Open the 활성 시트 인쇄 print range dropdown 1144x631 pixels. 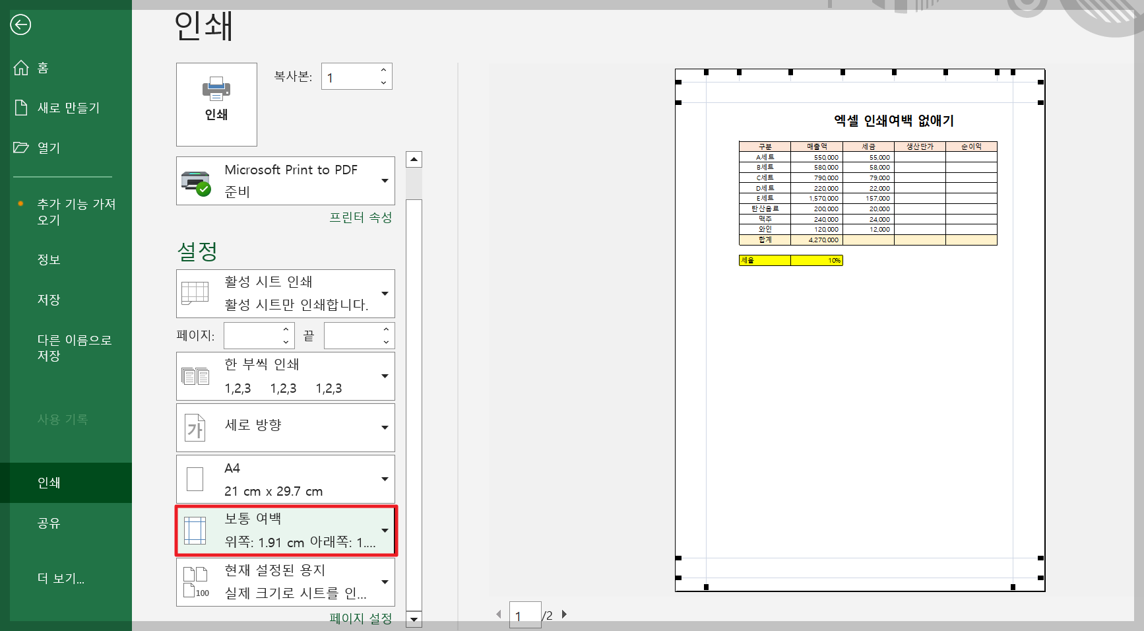(385, 294)
